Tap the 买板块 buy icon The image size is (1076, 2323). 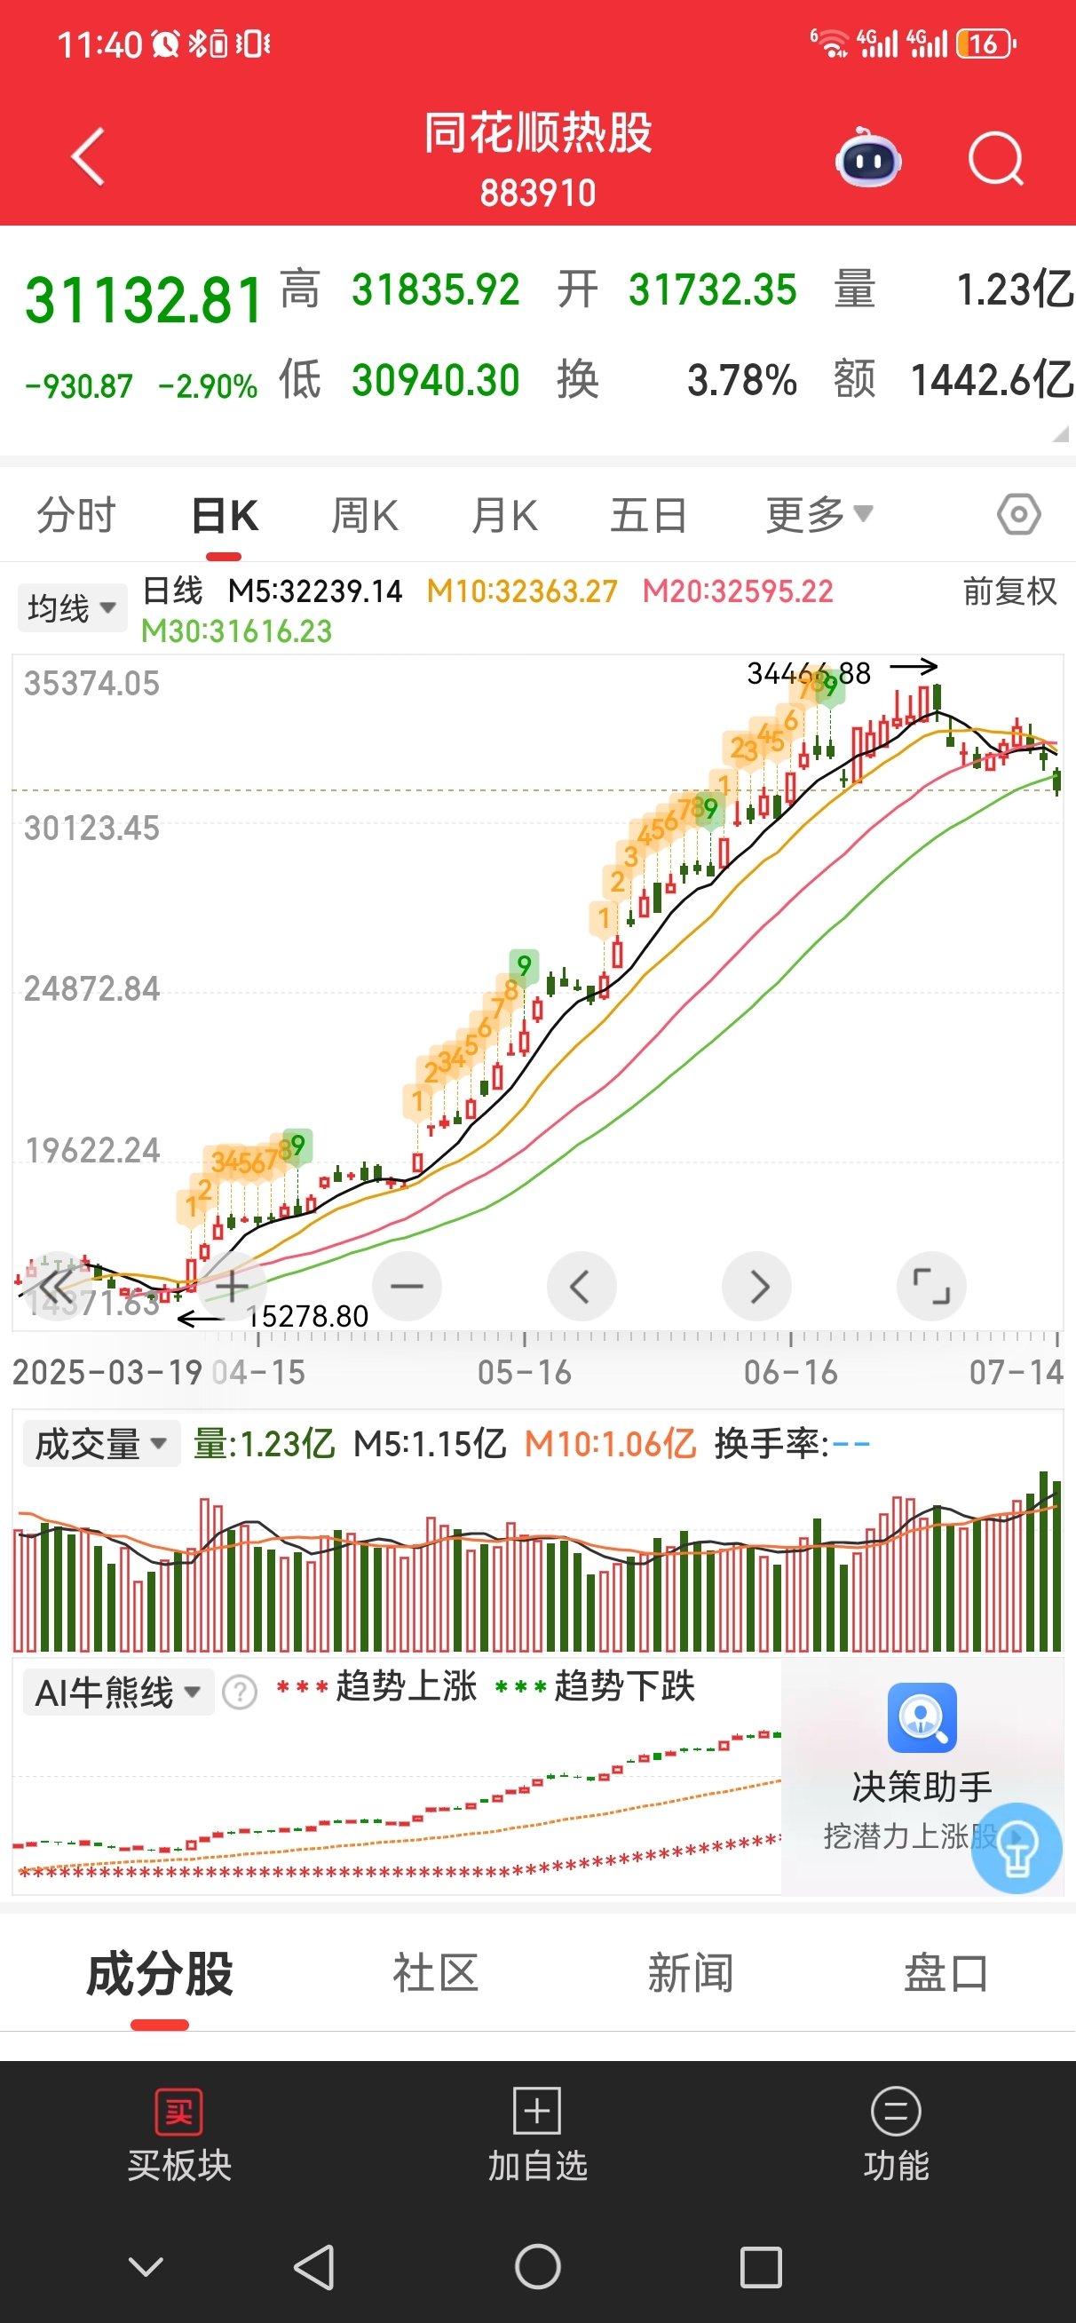point(178,2112)
